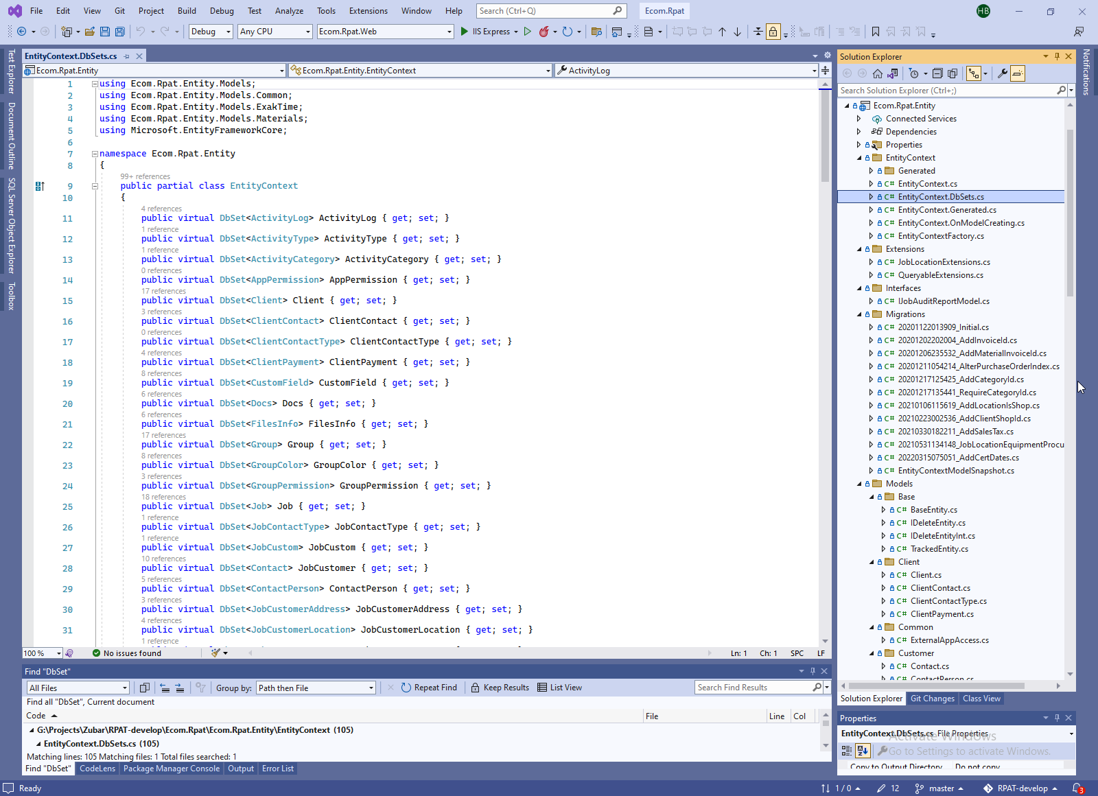The image size is (1098, 796).
Task: Click the bookmark icon in the toolbar
Action: coord(876,32)
